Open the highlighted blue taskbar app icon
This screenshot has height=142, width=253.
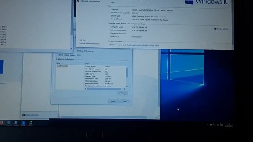click(x=23, y=123)
